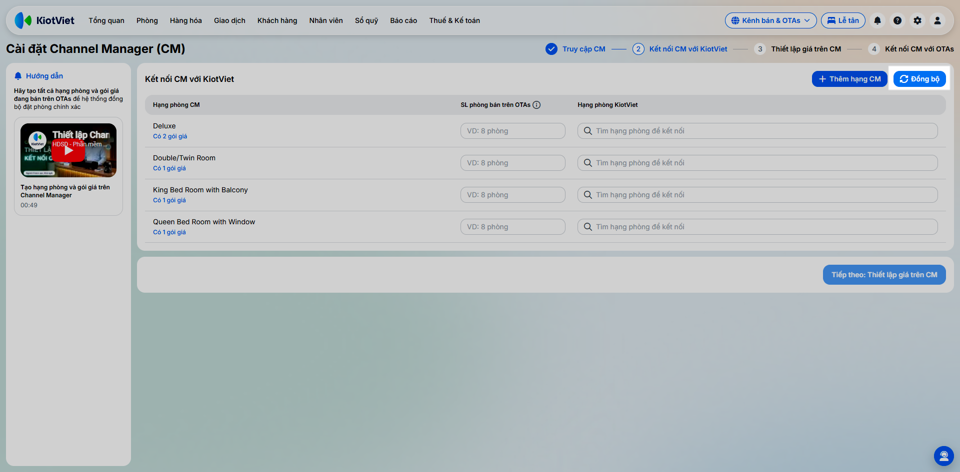This screenshot has width=960, height=472.
Task: Open Deluxe's Có 2 gói giá link
Action: (170, 136)
